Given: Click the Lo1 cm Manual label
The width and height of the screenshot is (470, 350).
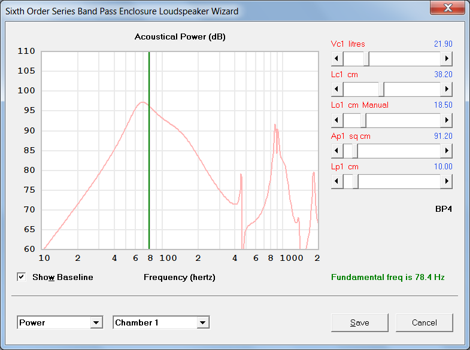Looking at the screenshot, I should pos(360,105).
